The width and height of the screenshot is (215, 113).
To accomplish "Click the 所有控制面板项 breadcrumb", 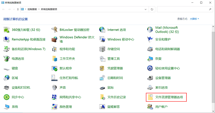I will pos(49,9).
